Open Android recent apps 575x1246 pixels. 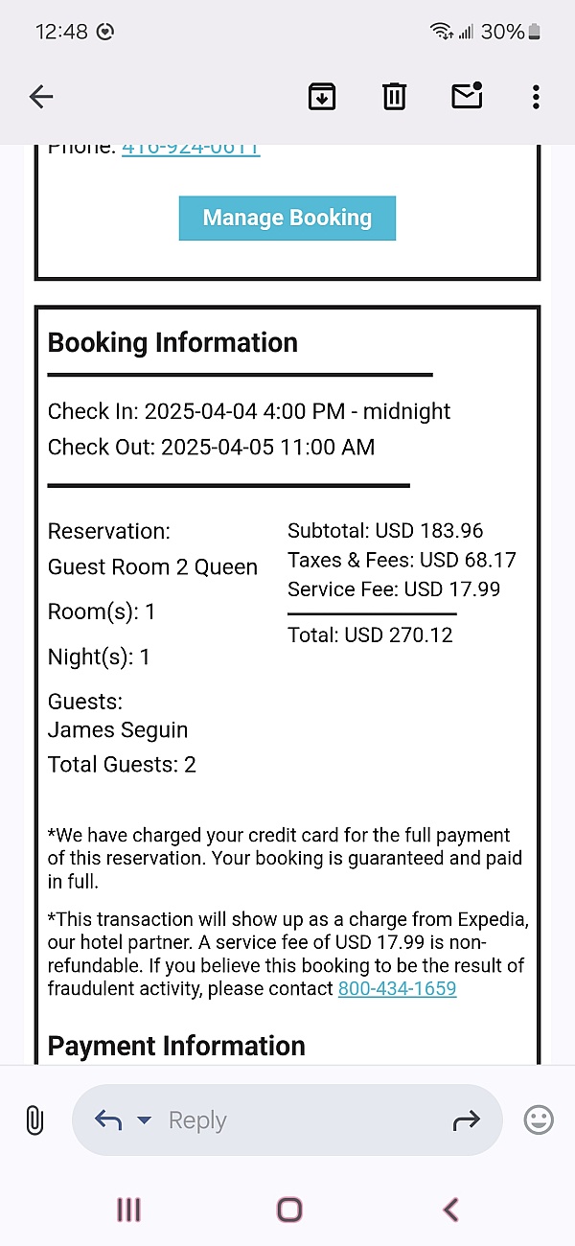click(128, 1210)
